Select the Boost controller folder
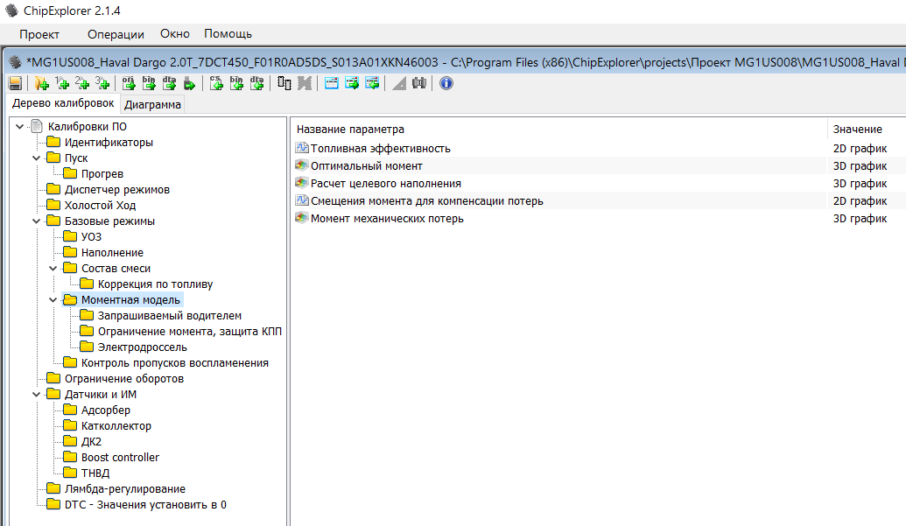The height and width of the screenshot is (526, 906). pyautogui.click(x=120, y=458)
